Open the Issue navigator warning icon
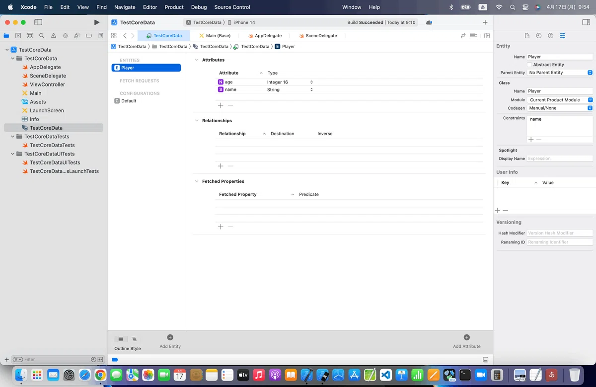 (x=54, y=36)
